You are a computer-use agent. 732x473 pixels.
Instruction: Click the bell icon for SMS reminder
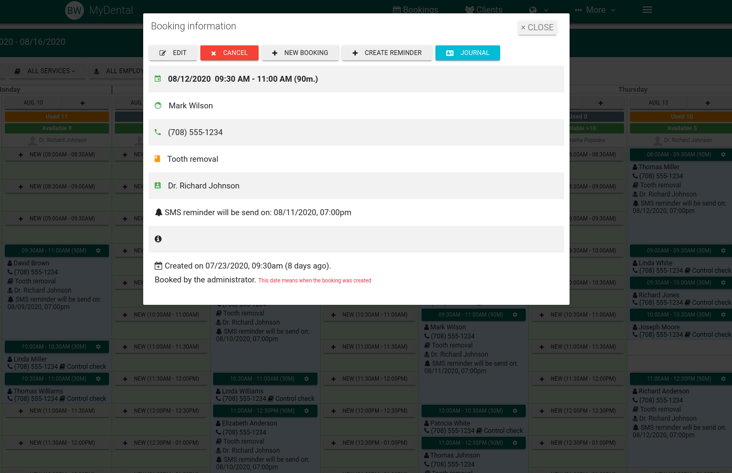(159, 212)
